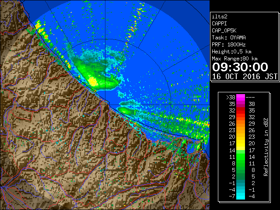This screenshot has width=280, height=210.
Task: Pick the yellow 17–20 dBZ legend swatch
Action: pyautogui.click(x=241, y=143)
